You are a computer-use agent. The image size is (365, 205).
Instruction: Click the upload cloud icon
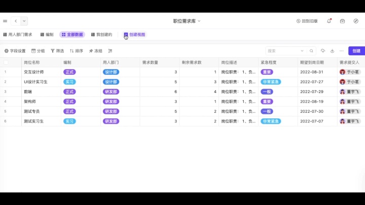[323, 51]
